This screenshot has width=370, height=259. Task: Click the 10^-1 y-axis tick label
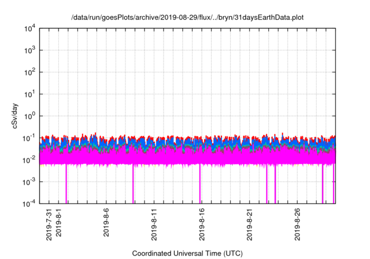[29, 138]
